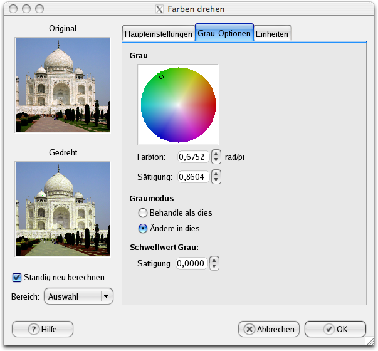Select the Grau-Optionen tab
The height and width of the screenshot is (351, 378).
(x=224, y=33)
